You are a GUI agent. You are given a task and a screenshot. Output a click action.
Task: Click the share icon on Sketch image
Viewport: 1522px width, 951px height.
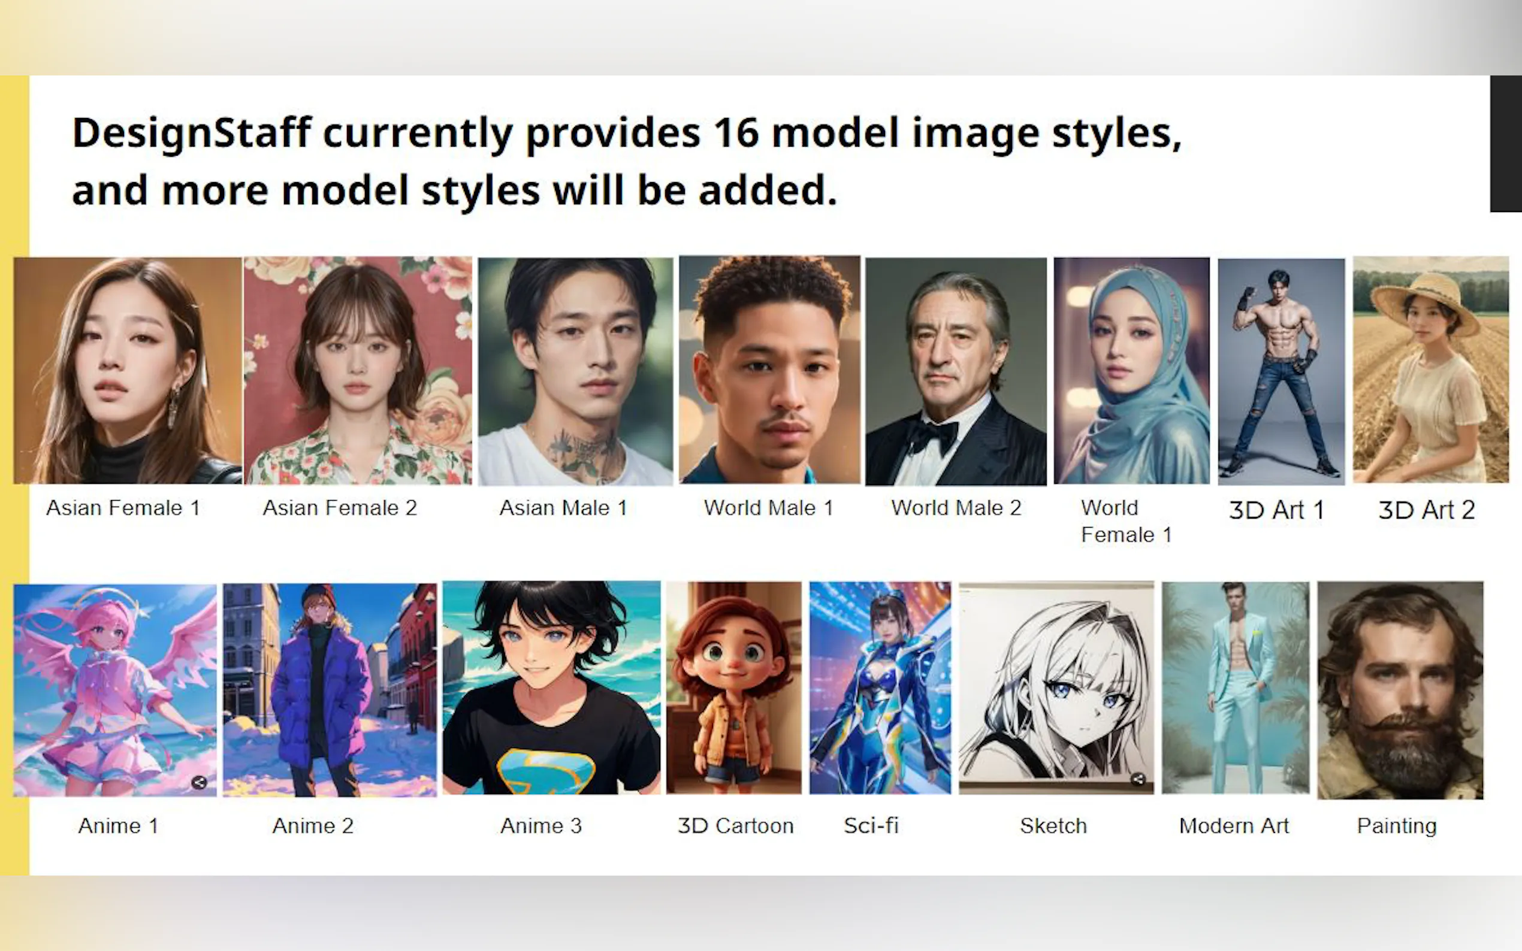[x=1137, y=779]
